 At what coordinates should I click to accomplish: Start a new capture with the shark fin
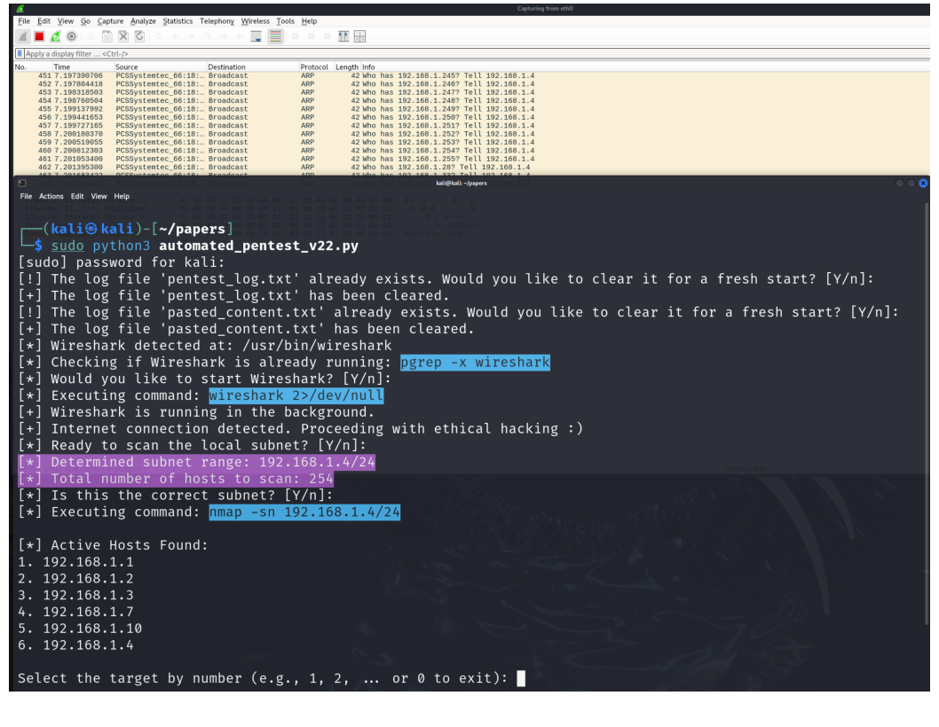tap(22, 35)
